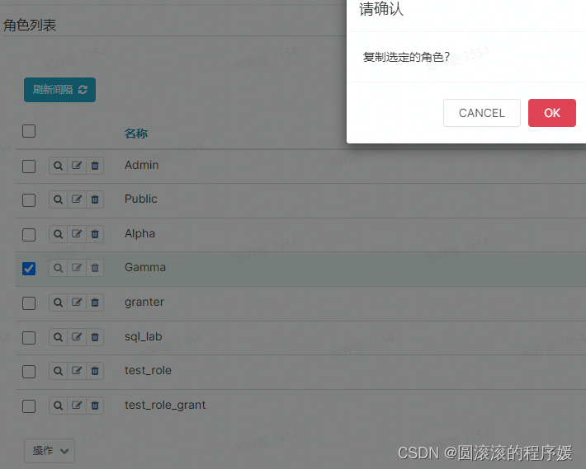Show granter role details
This screenshot has width=586, height=469.
pyautogui.click(x=58, y=303)
